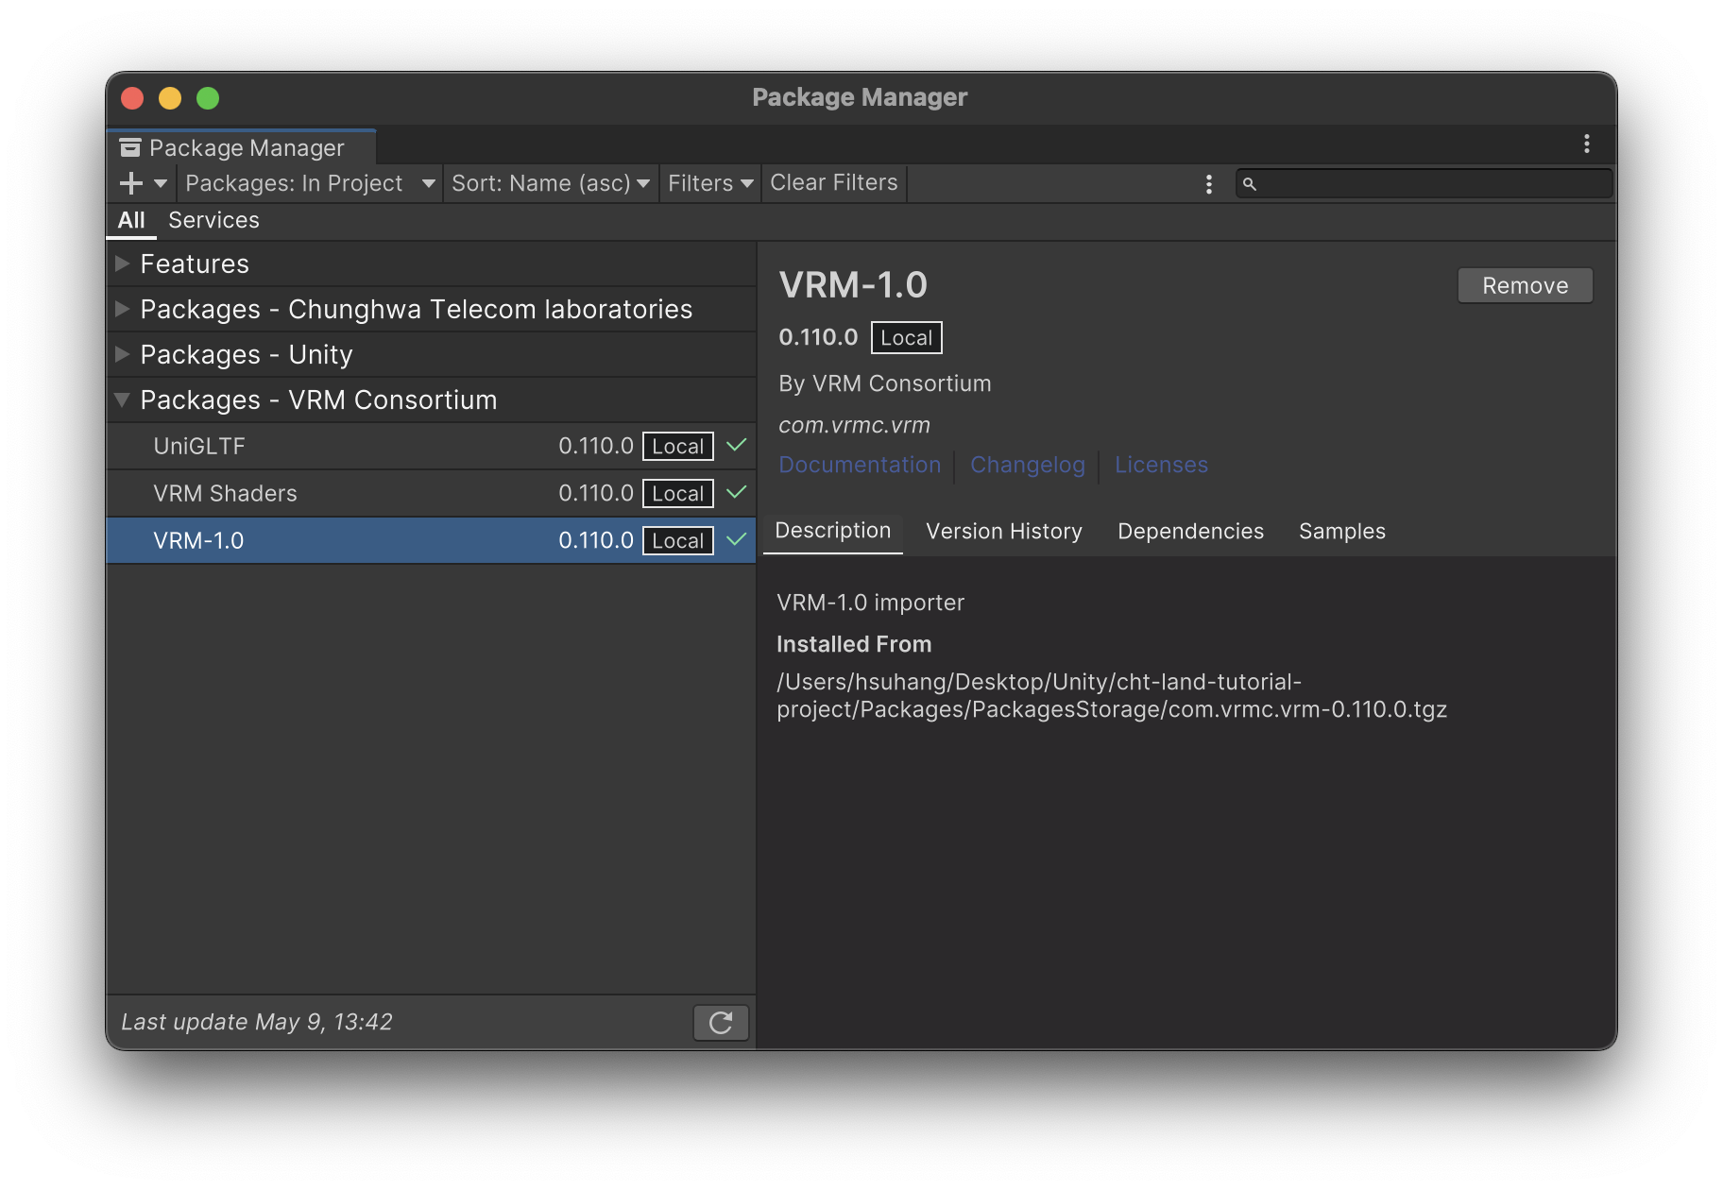Switch to the All tab
This screenshot has height=1190, width=1723.
131,220
